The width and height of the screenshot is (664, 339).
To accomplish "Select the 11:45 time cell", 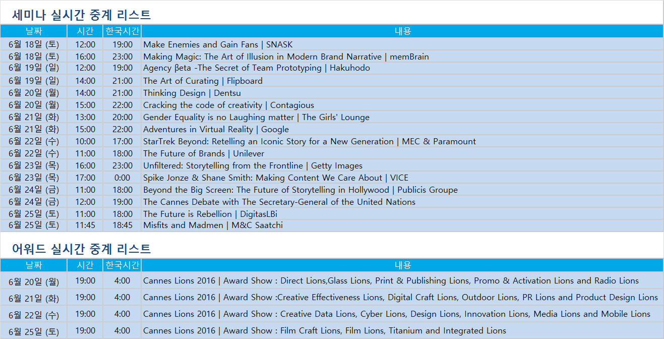I will [85, 225].
